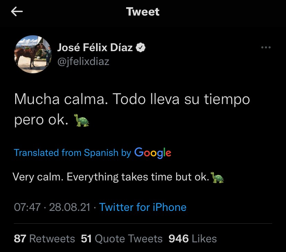Viewport: 286px width, 252px height.
Task: Click the "Tweet" header title
Action: pos(143,12)
